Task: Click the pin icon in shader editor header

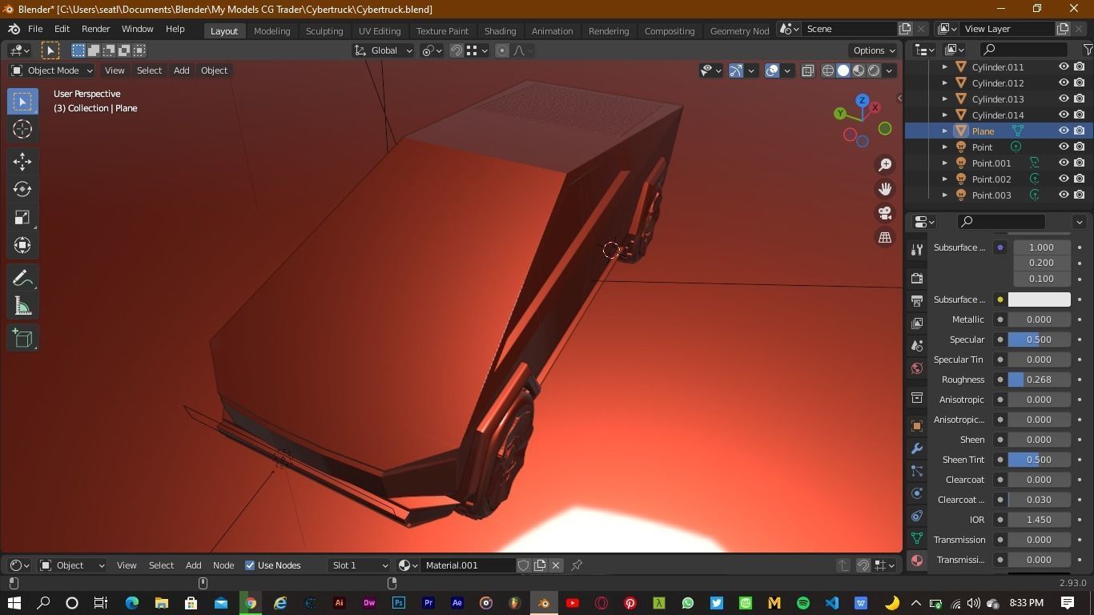Action: (x=577, y=565)
